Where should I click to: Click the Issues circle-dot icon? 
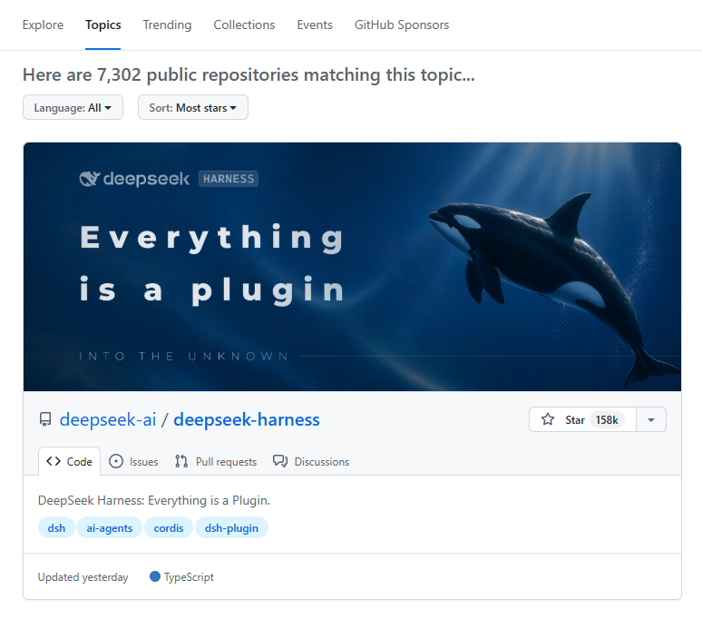point(116,461)
